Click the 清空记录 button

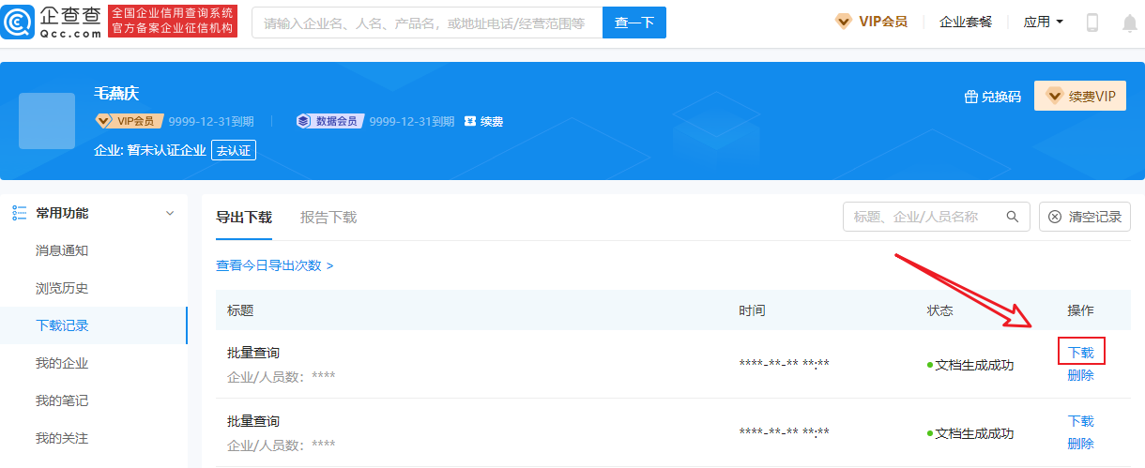coord(1084,217)
